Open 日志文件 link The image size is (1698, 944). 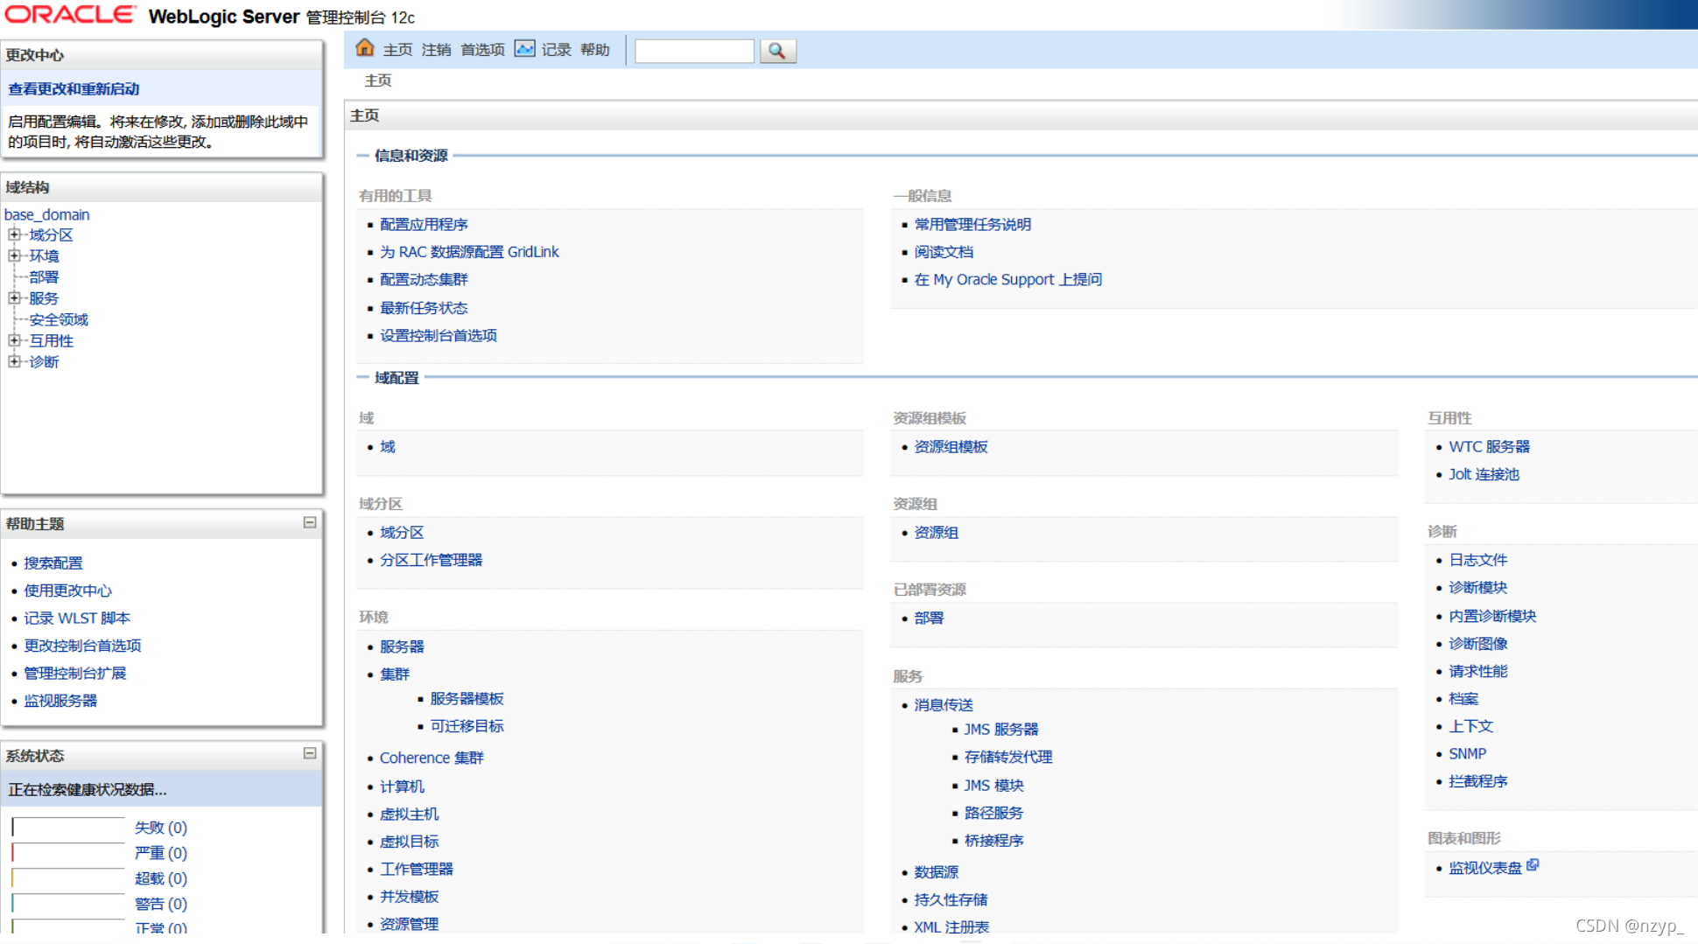(x=1477, y=560)
